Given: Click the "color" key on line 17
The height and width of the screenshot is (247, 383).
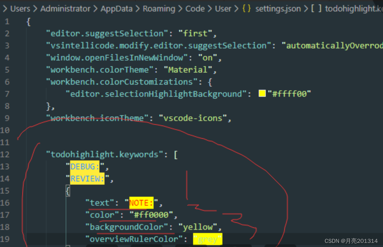Looking at the screenshot, I should 102,215.
